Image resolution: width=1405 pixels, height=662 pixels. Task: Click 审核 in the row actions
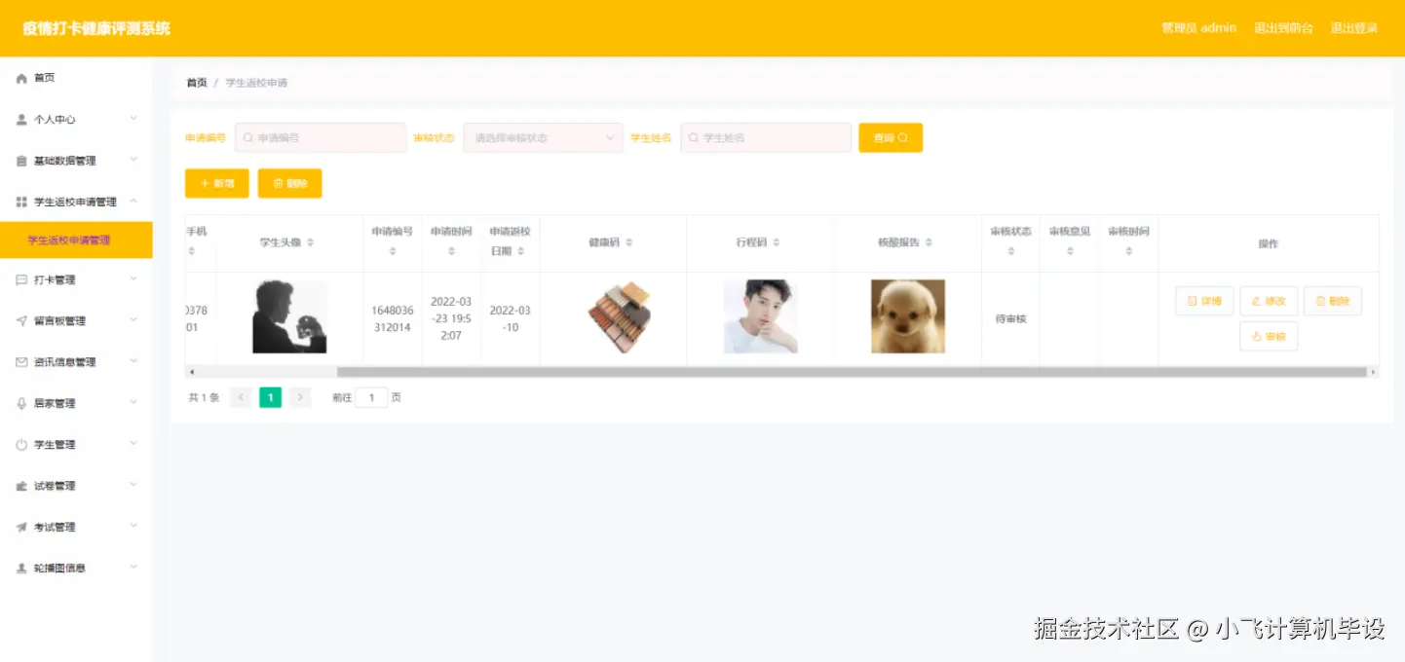1269,336
